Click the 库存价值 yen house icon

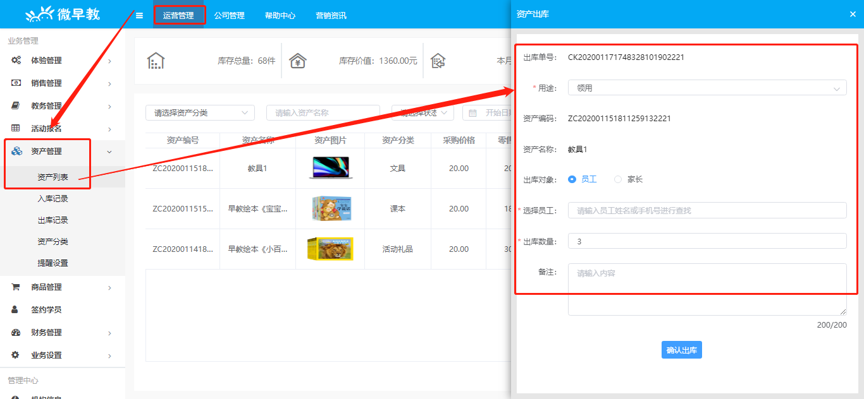pos(298,61)
